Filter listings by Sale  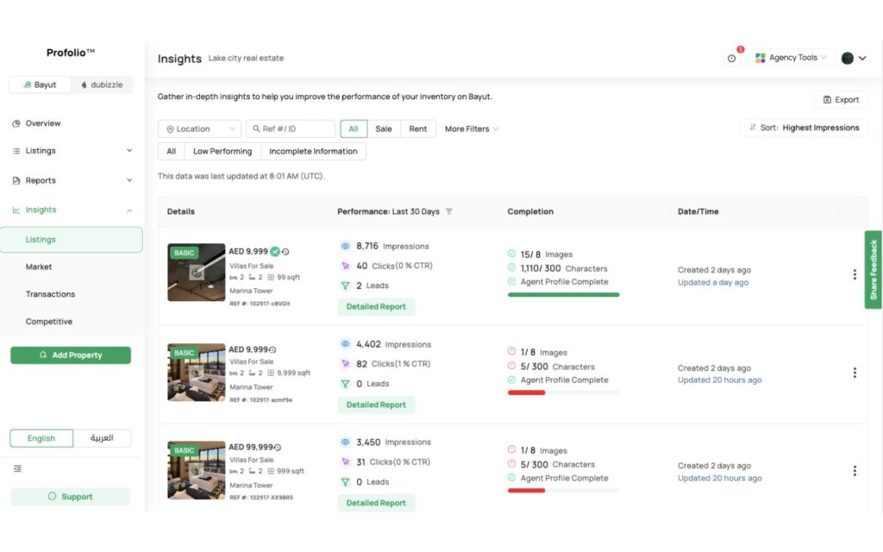coord(384,129)
